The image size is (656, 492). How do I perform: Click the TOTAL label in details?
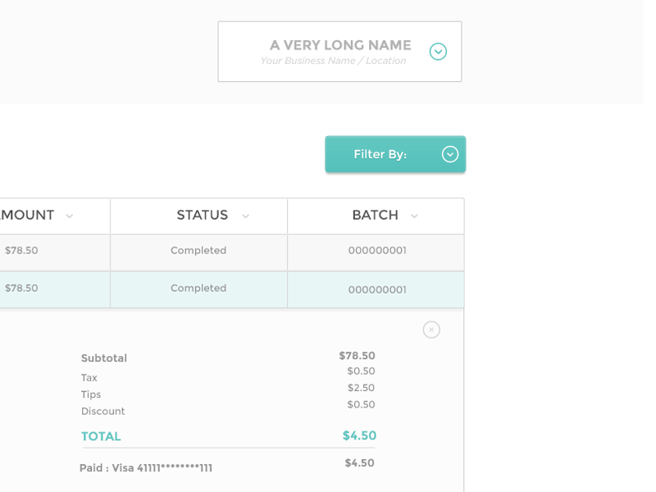coord(101,436)
